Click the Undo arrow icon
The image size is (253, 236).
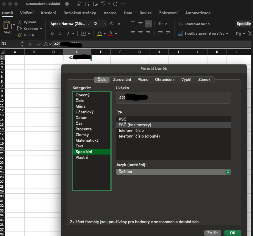(x=103, y=4)
